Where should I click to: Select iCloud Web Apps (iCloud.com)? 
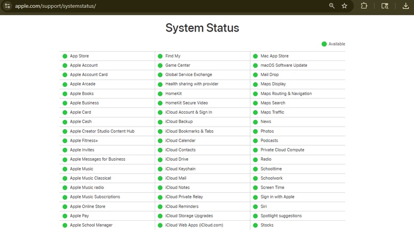coord(194,225)
